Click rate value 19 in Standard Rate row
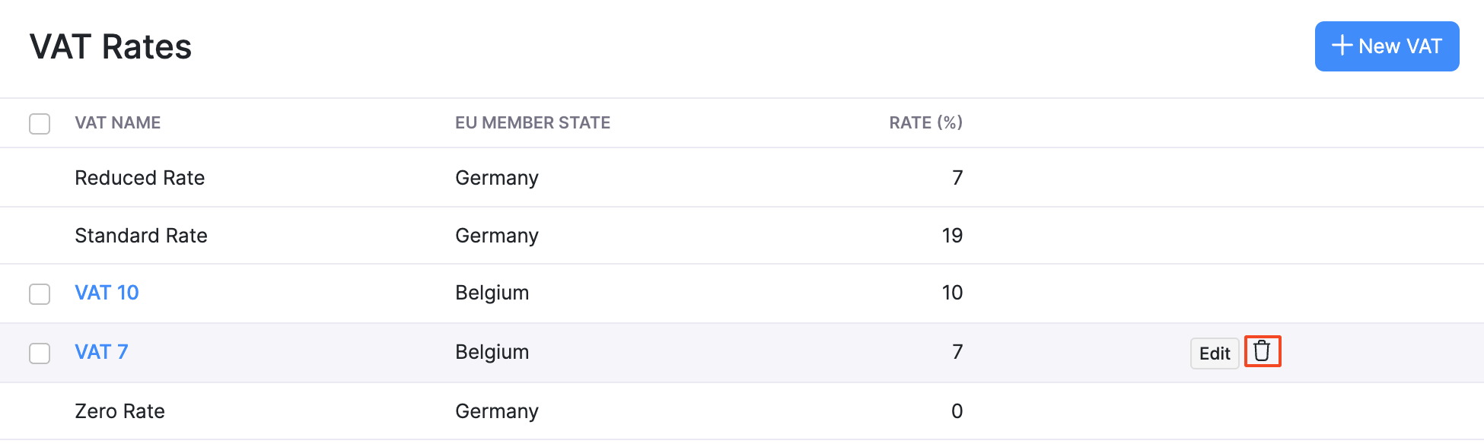The height and width of the screenshot is (447, 1484). click(951, 236)
